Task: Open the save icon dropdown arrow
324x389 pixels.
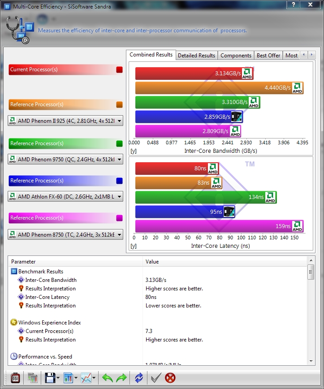Action: click(58, 378)
